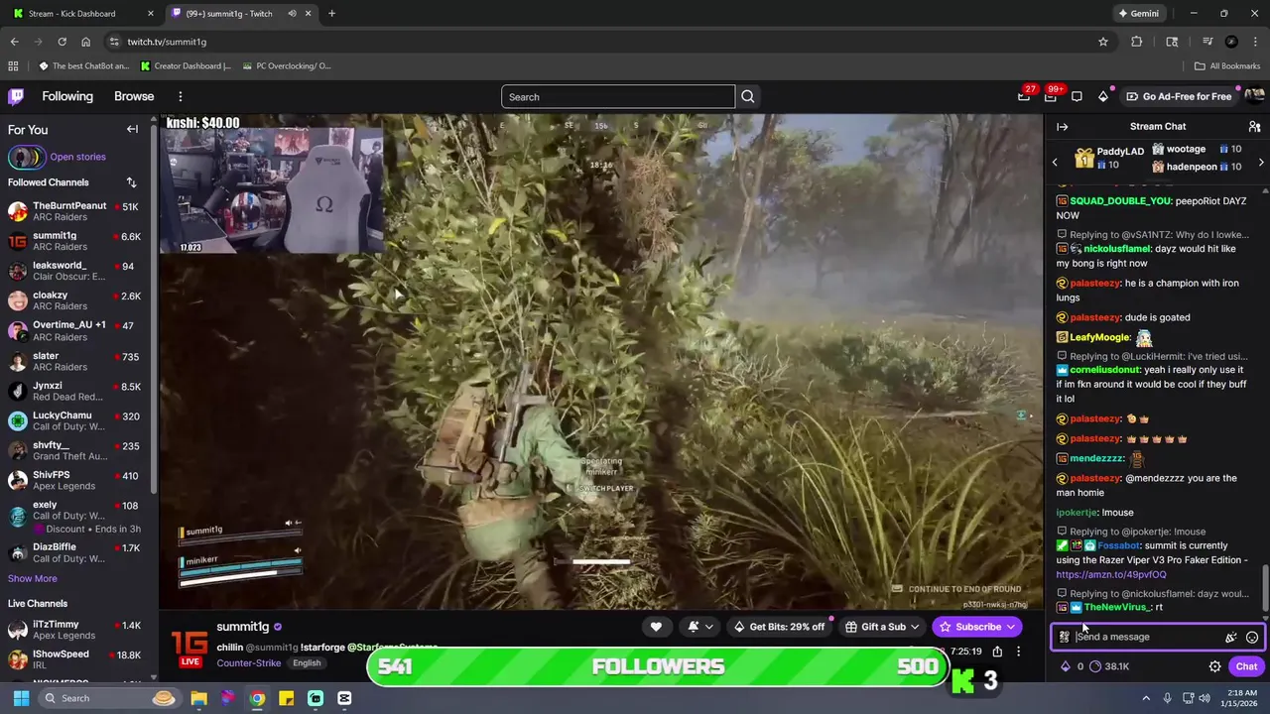Screen dimensions: 1270x714
Task: Sort followed channels with the arrows icon
Action: (131, 182)
